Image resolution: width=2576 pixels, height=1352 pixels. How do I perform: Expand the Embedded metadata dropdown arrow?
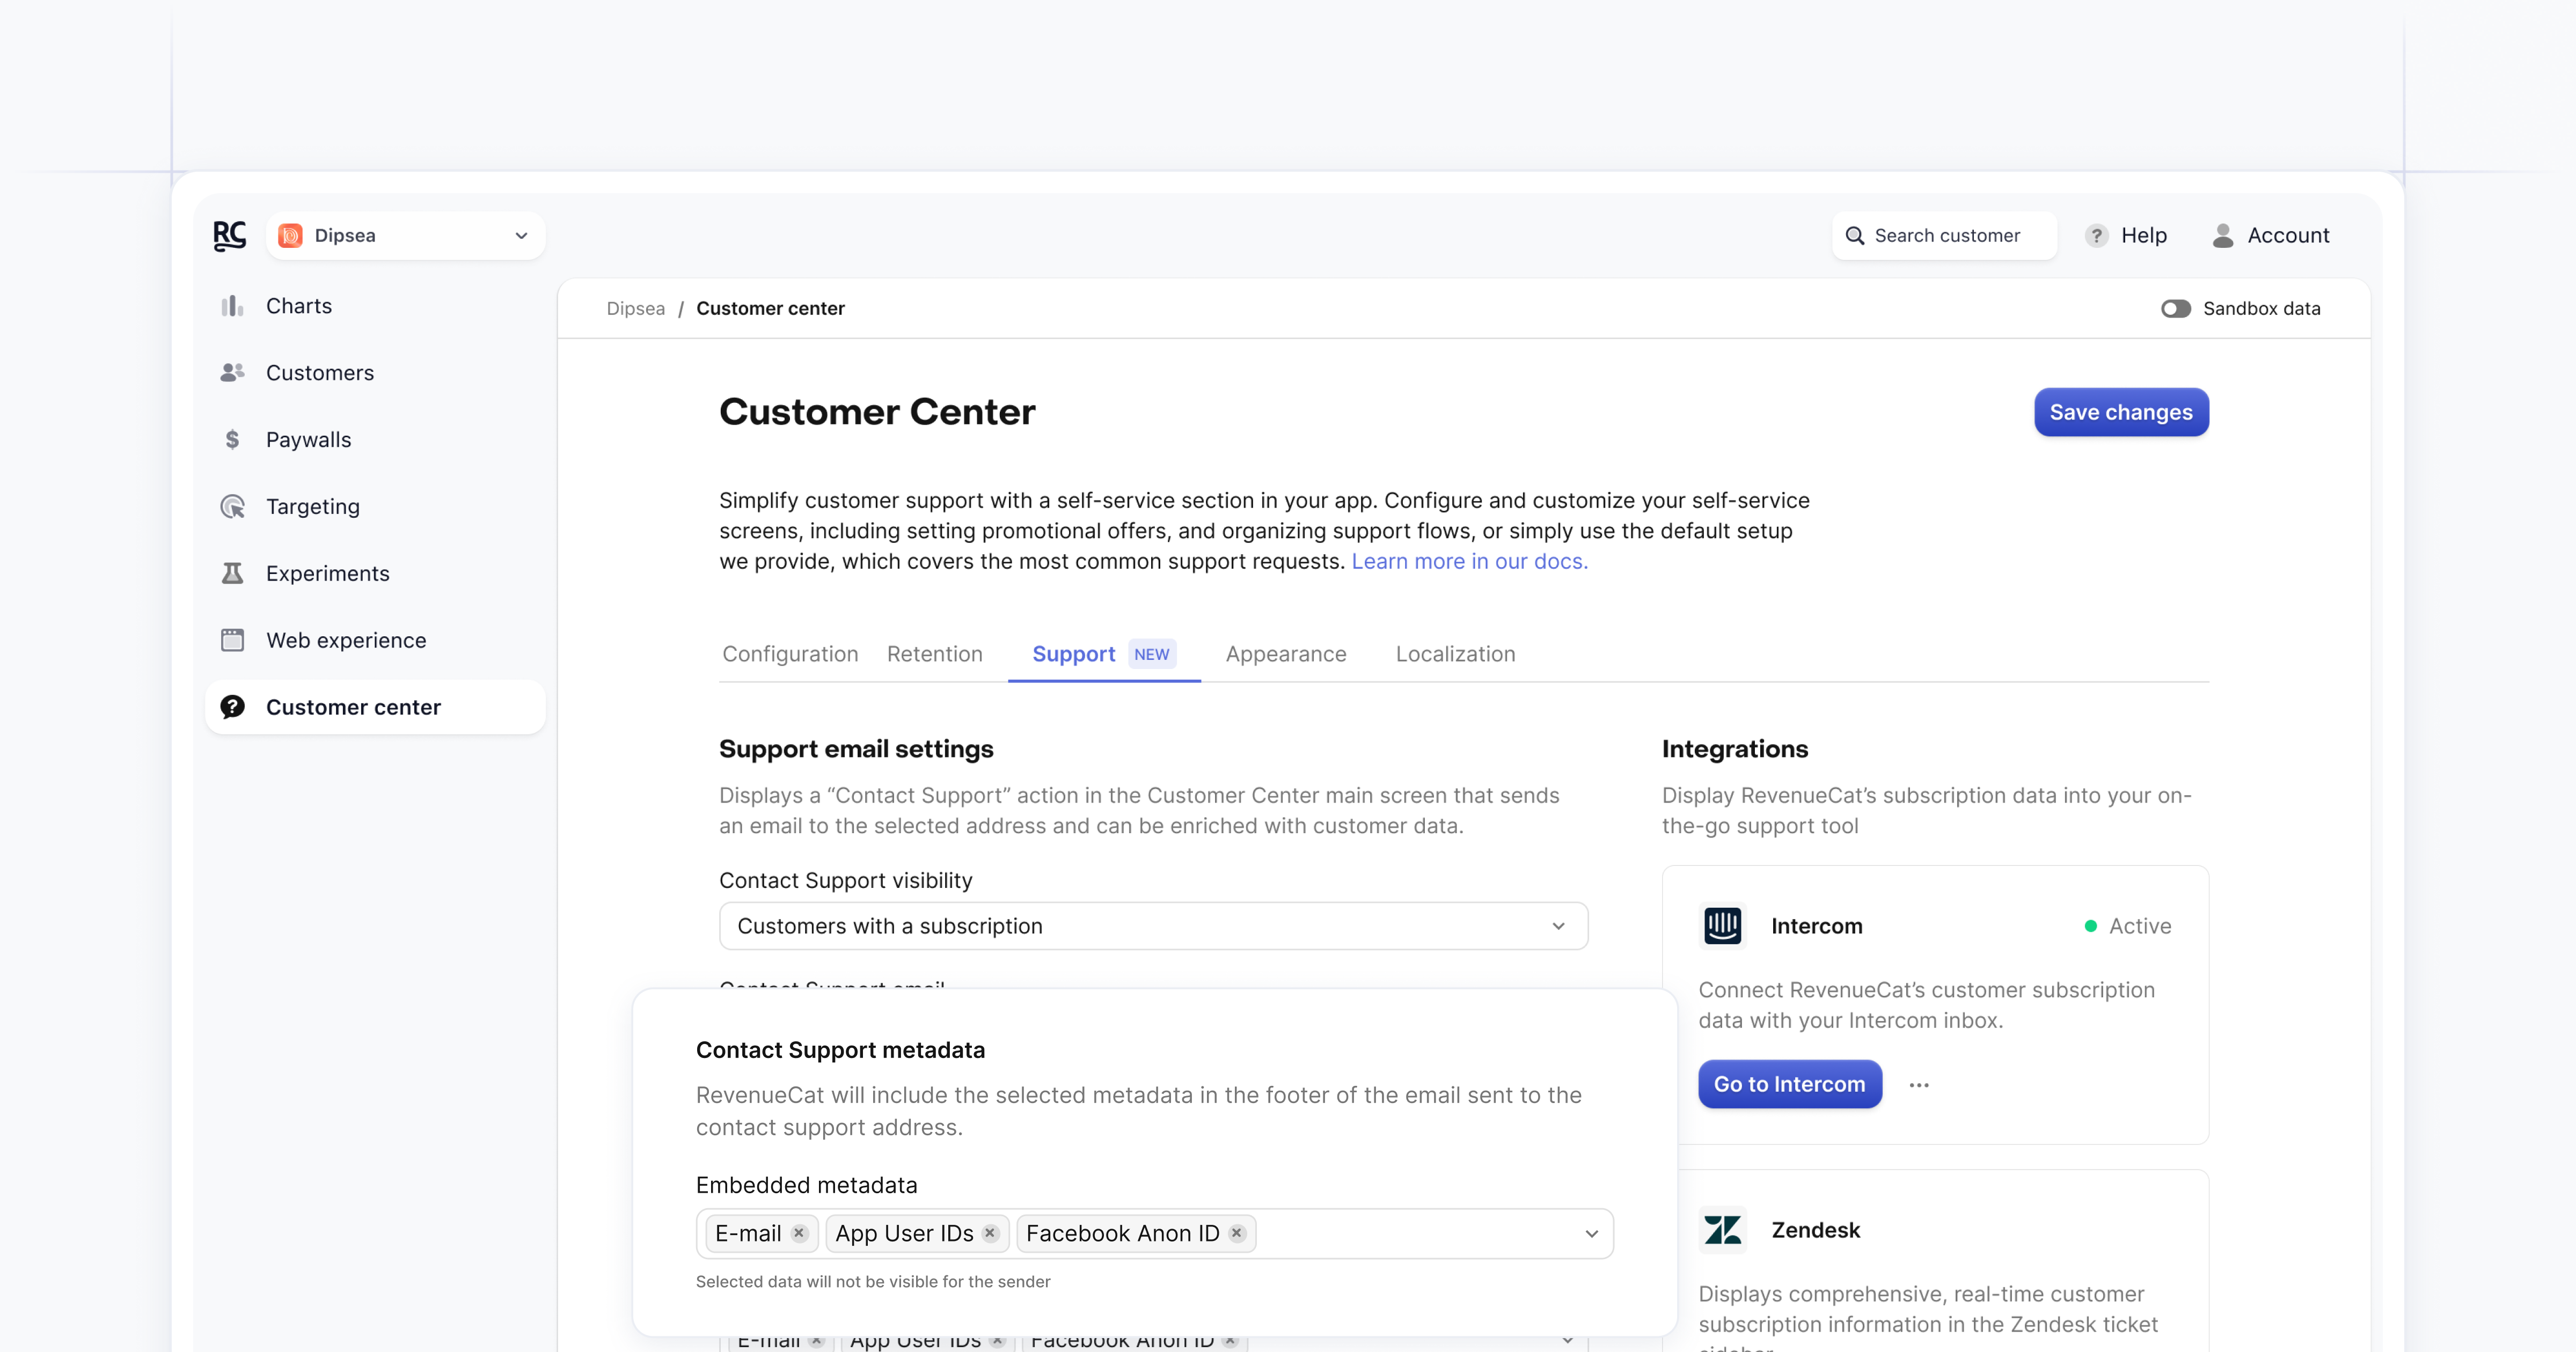click(x=1591, y=1233)
